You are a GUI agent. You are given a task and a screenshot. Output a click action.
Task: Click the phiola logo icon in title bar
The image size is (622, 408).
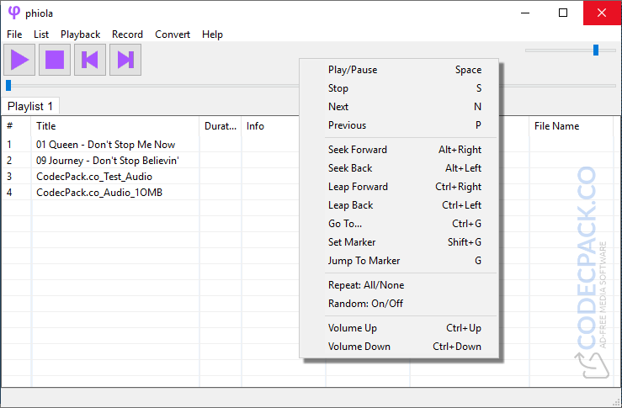click(13, 13)
